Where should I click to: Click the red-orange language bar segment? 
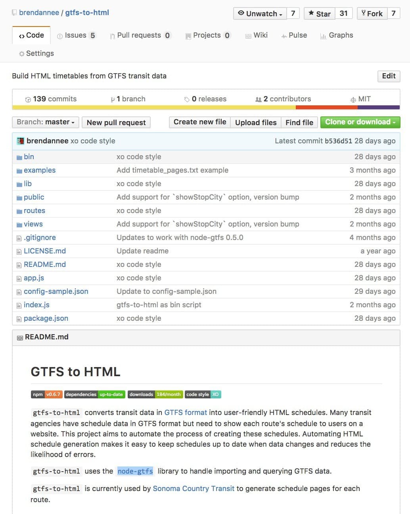click(x=327, y=107)
